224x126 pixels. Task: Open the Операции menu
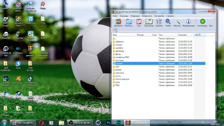click(135, 16)
